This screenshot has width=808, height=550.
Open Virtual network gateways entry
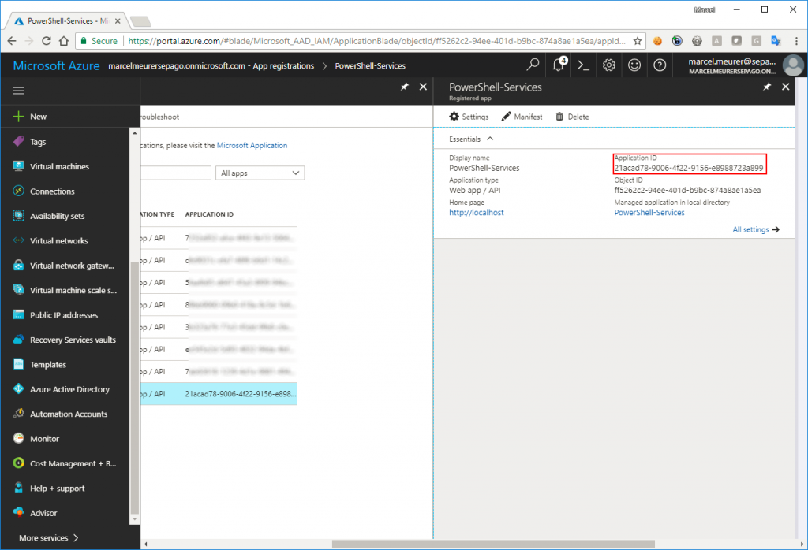tap(72, 266)
